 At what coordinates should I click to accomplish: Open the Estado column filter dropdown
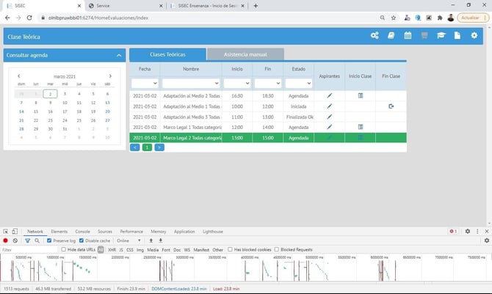[298, 84]
